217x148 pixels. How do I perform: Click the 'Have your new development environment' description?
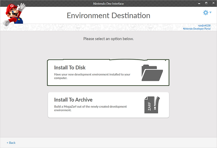point(92,76)
